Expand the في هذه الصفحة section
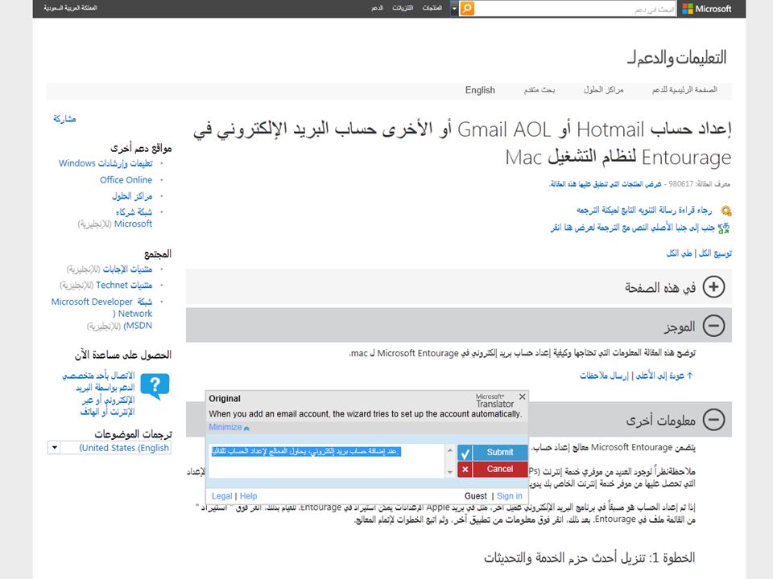 coord(714,286)
